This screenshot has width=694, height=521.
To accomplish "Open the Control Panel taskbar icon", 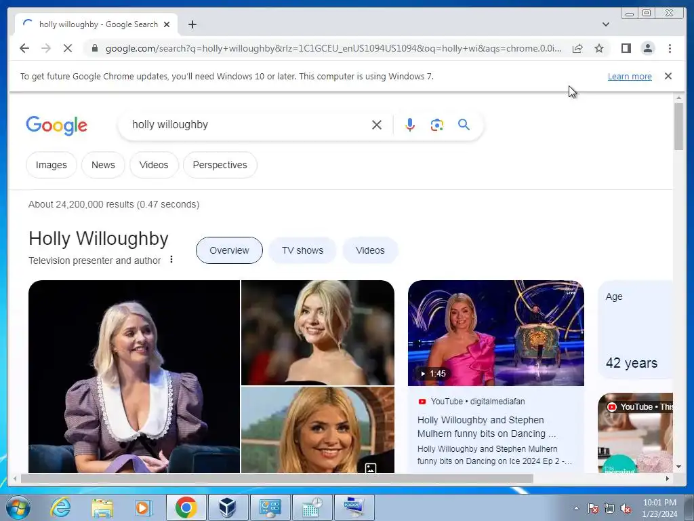I will (270, 507).
